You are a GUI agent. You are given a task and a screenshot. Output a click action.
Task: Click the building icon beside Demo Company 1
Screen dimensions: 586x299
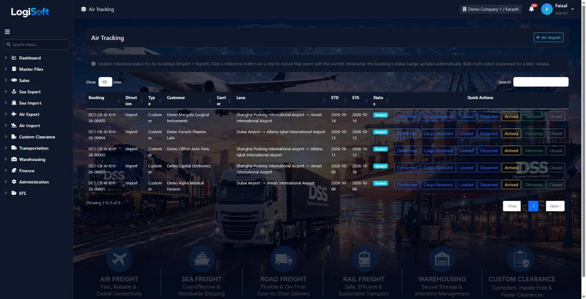(x=465, y=9)
